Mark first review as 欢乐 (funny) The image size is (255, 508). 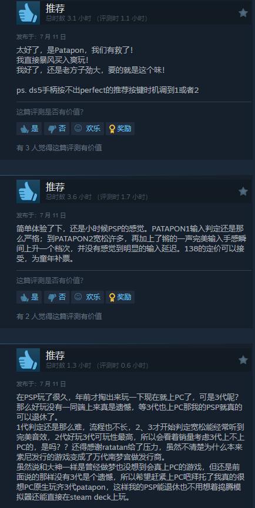pyautogui.click(x=88, y=129)
